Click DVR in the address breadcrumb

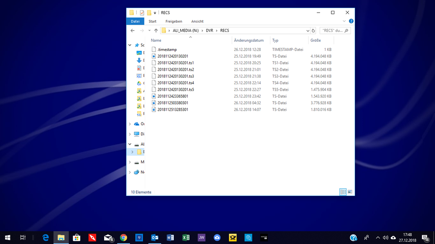pos(209,31)
